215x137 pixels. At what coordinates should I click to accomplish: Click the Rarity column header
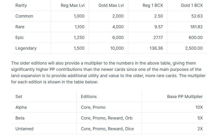[21, 5]
